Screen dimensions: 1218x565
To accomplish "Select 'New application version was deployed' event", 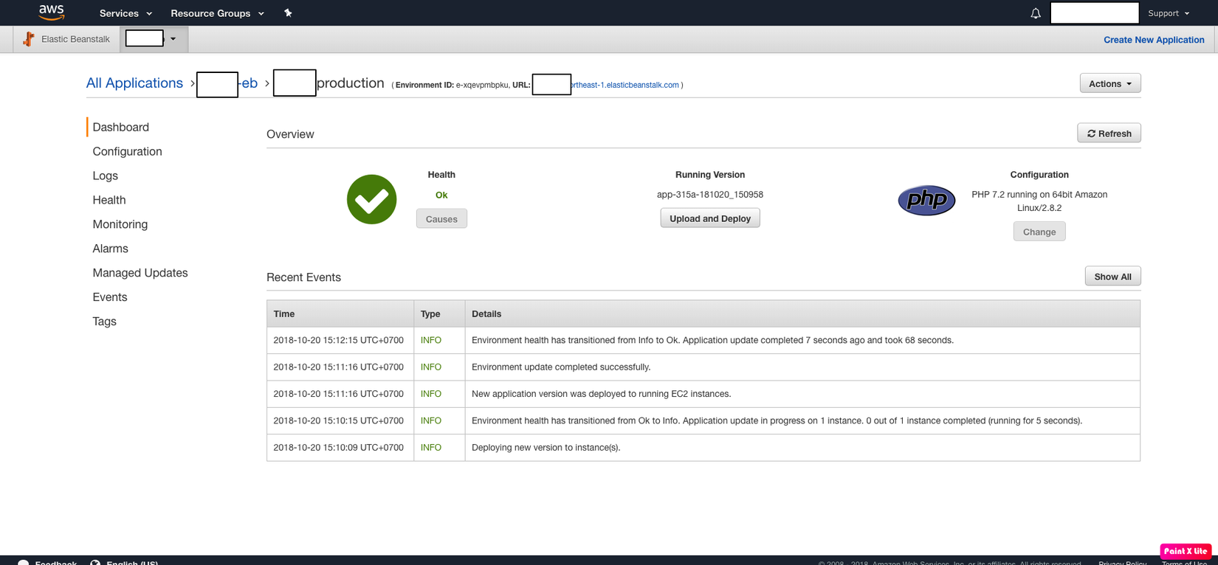I will tap(601, 394).
